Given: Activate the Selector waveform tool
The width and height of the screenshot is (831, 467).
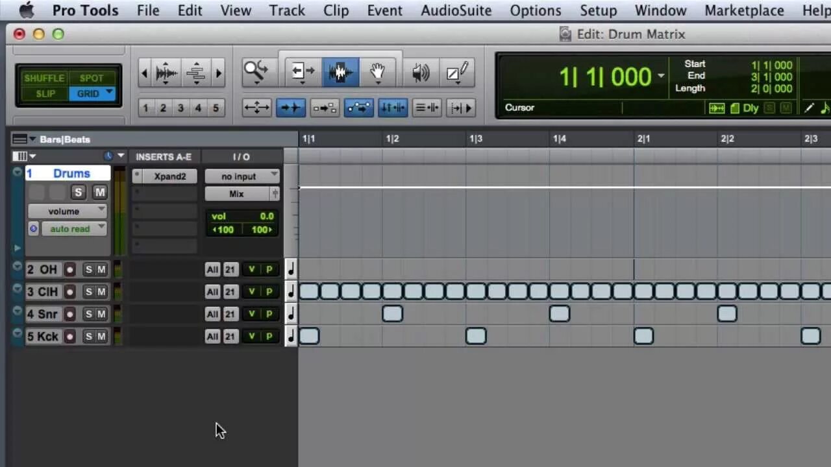Looking at the screenshot, I should [x=341, y=71].
